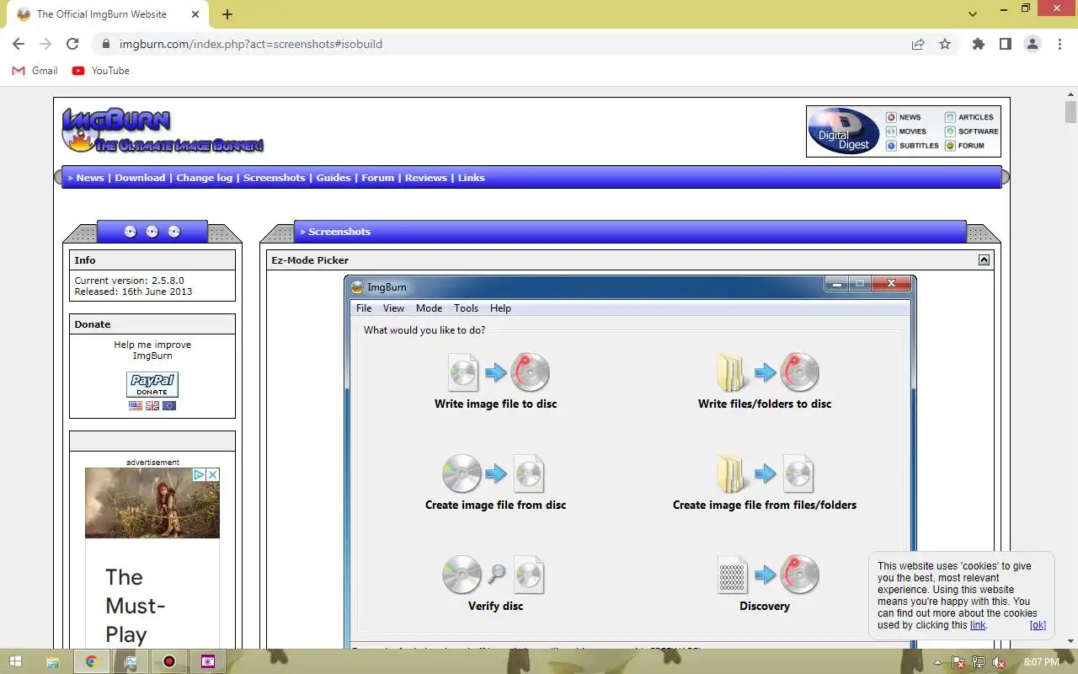The width and height of the screenshot is (1078, 674).
Task: Click the UK flag under PayPal donate
Action: point(152,406)
